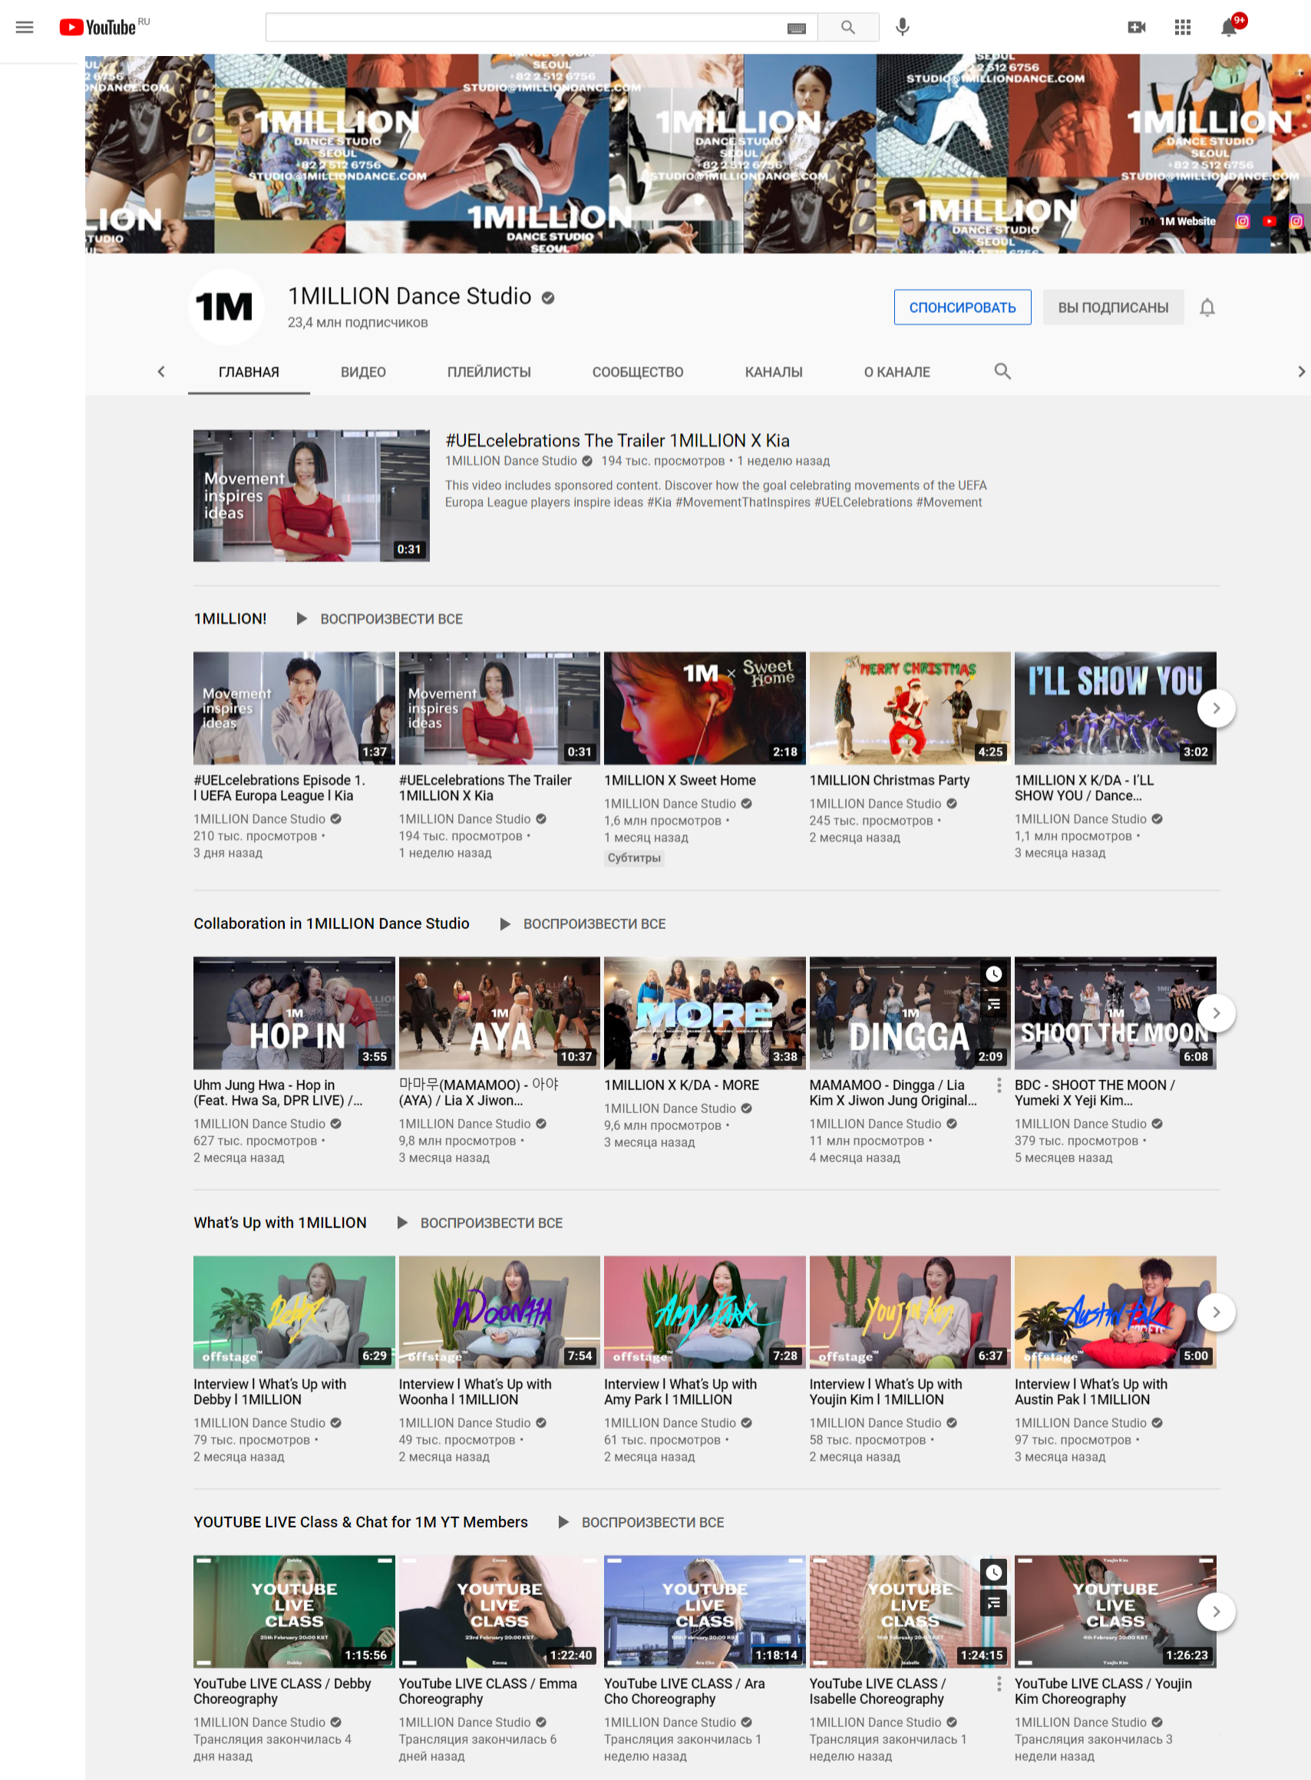Click the ВЫ ПОДПИСАНЫ button
This screenshot has width=1311, height=1780.
1113,307
